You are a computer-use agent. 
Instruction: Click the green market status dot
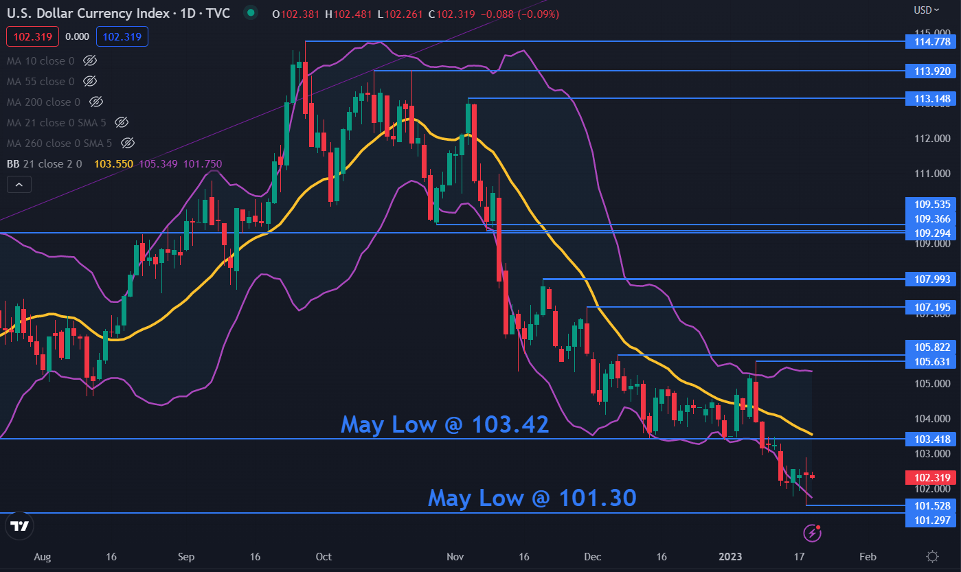click(x=251, y=12)
